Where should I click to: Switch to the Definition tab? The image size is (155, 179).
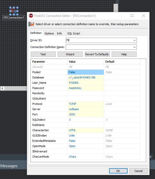[x=36, y=33]
